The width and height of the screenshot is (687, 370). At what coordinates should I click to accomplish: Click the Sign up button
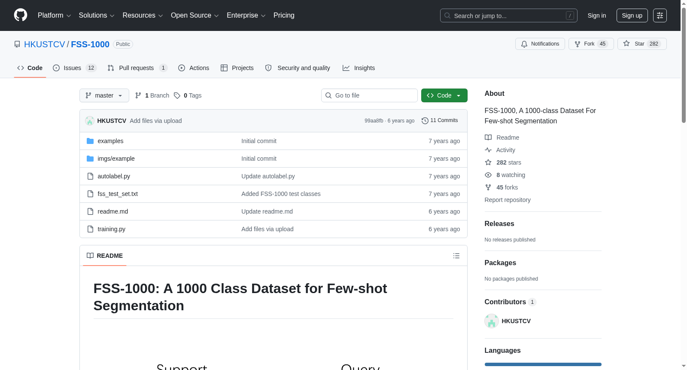tap(632, 15)
